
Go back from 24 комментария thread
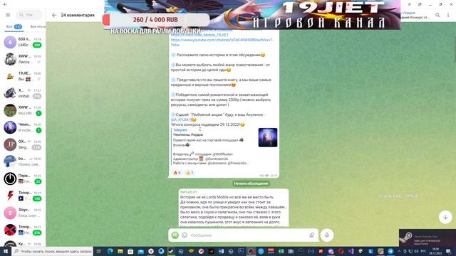pos(54,15)
